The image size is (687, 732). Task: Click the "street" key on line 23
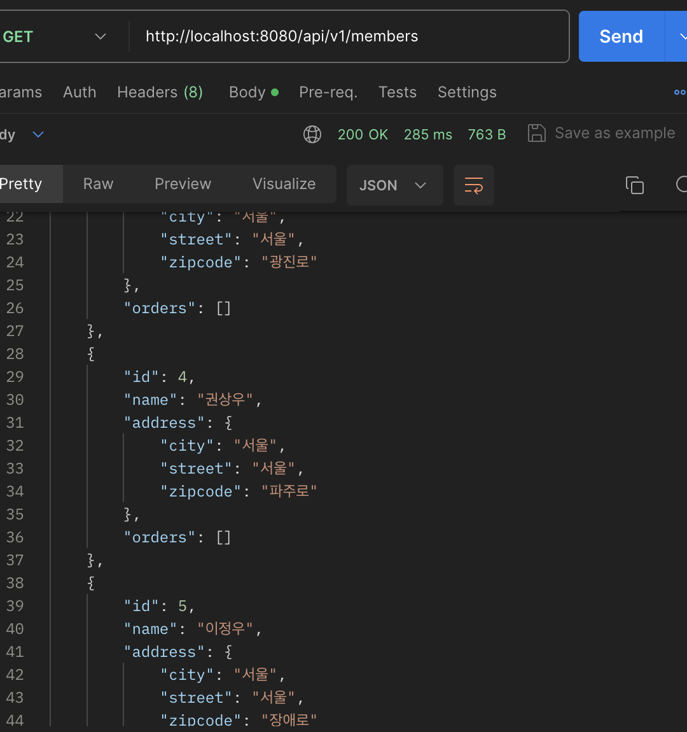pyautogui.click(x=197, y=239)
